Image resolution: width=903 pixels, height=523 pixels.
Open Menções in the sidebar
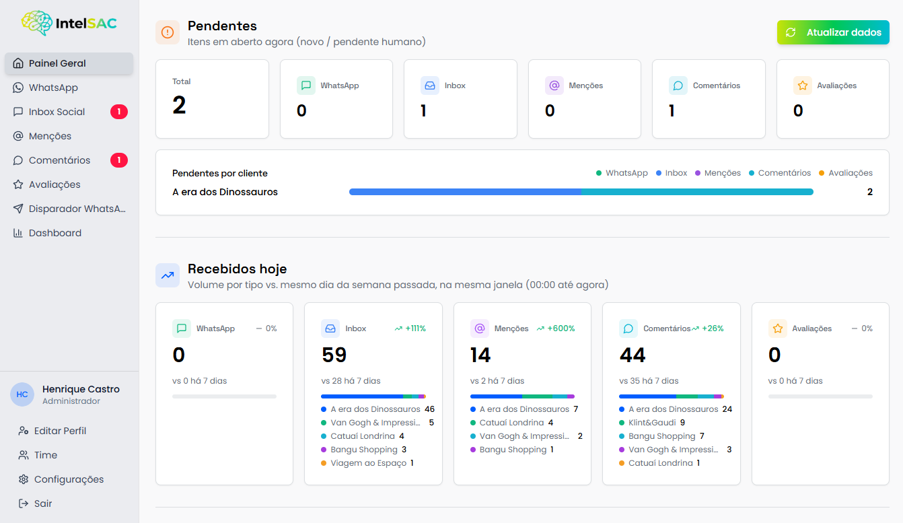tap(69, 136)
